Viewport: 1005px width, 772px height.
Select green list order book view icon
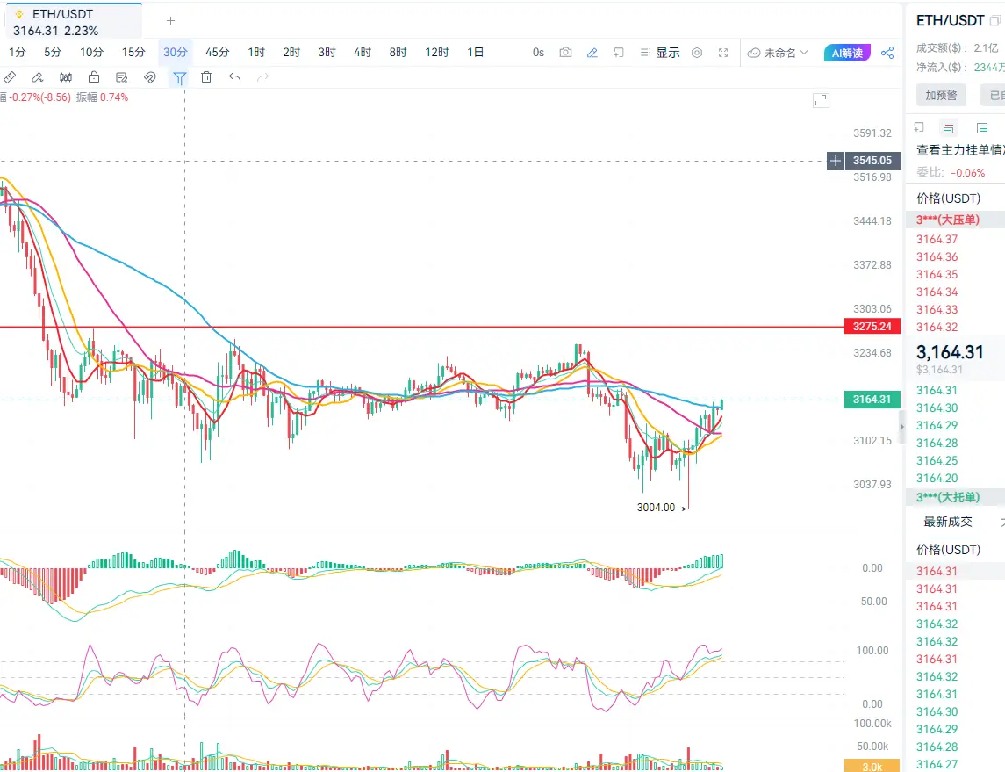982,127
